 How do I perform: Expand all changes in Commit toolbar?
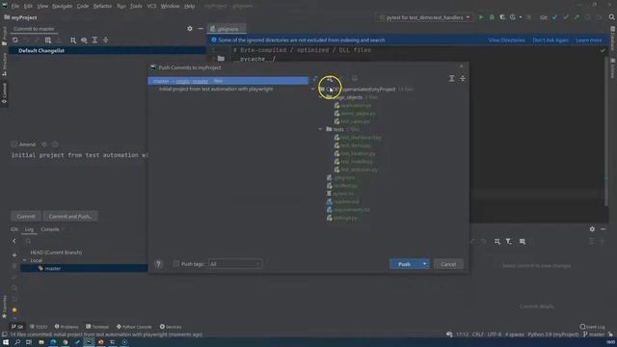coord(94,40)
